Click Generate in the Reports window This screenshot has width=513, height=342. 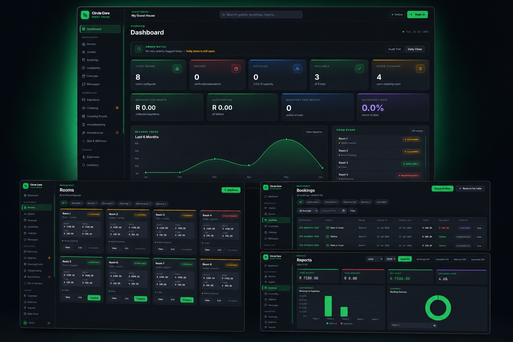[405, 259]
